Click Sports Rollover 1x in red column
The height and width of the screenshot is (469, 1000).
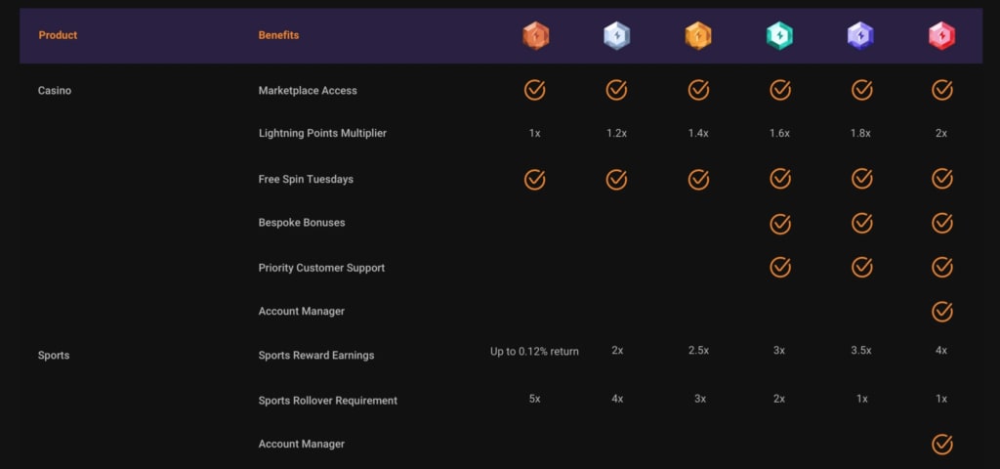(x=941, y=399)
